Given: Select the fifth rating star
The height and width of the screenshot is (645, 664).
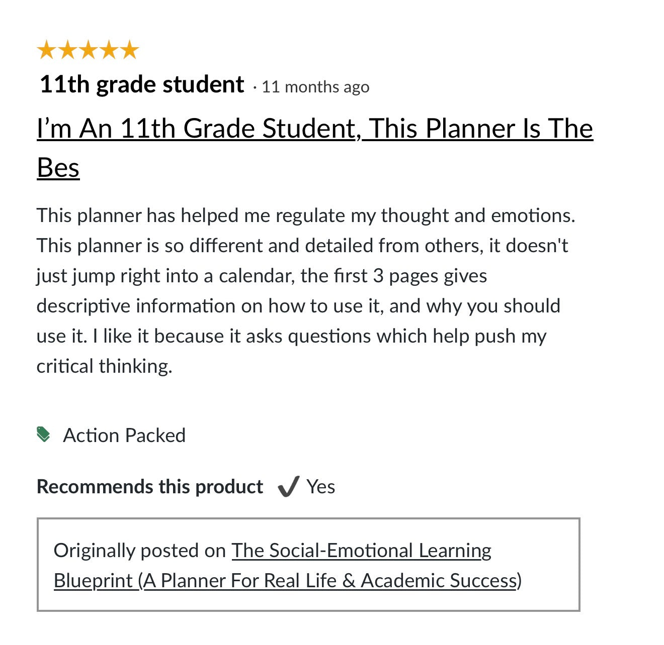Looking at the screenshot, I should (x=129, y=50).
